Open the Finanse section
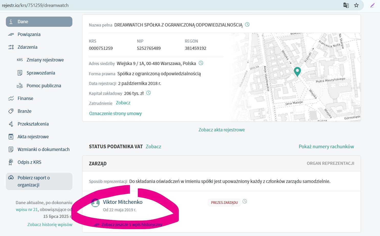380x236 pixels. pos(25,98)
